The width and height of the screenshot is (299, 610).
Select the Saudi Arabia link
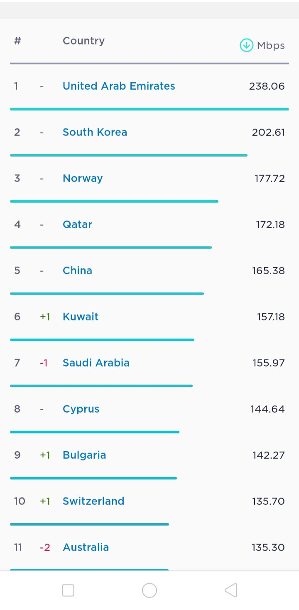pyautogui.click(x=96, y=363)
